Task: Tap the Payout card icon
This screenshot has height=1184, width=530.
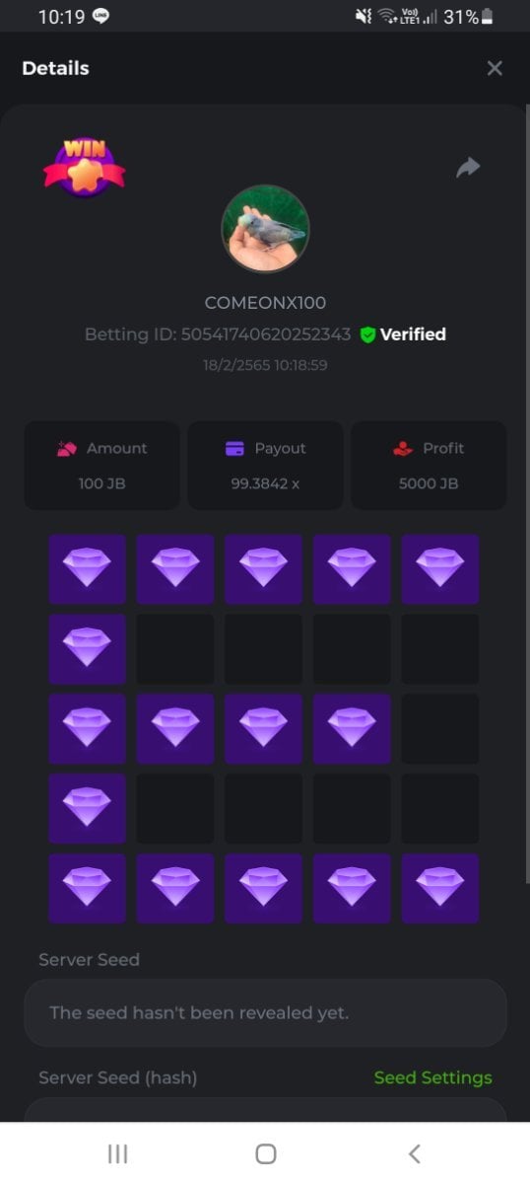Action: (234, 448)
